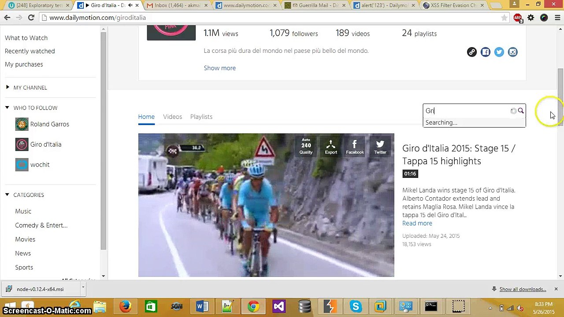Open the gear extension icon in Chrome toolbar

(531, 18)
